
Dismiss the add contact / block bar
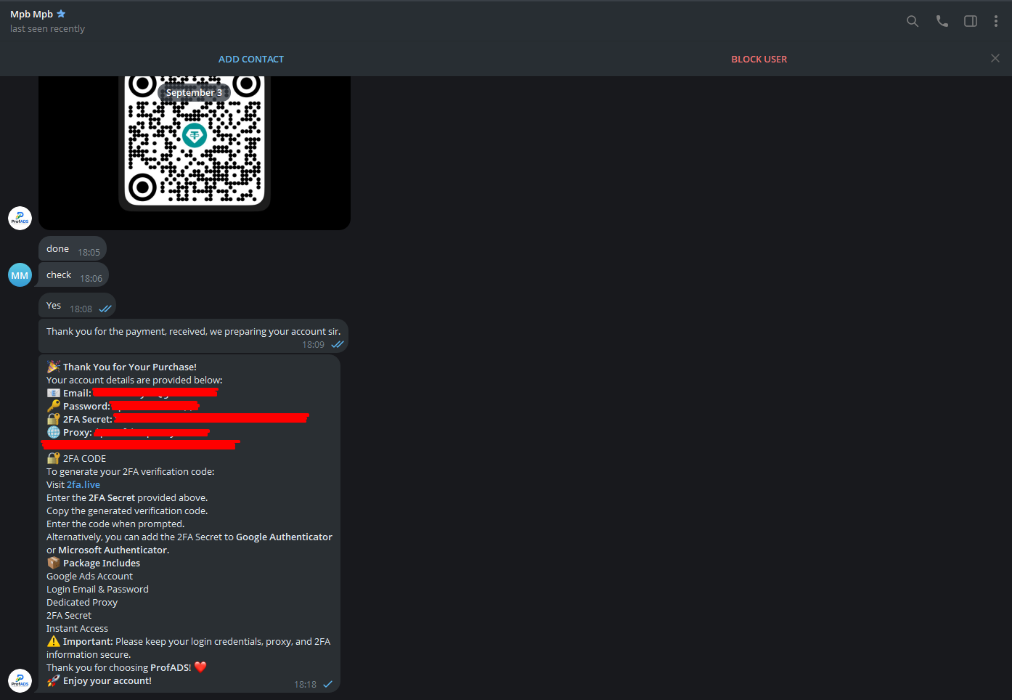pos(995,58)
